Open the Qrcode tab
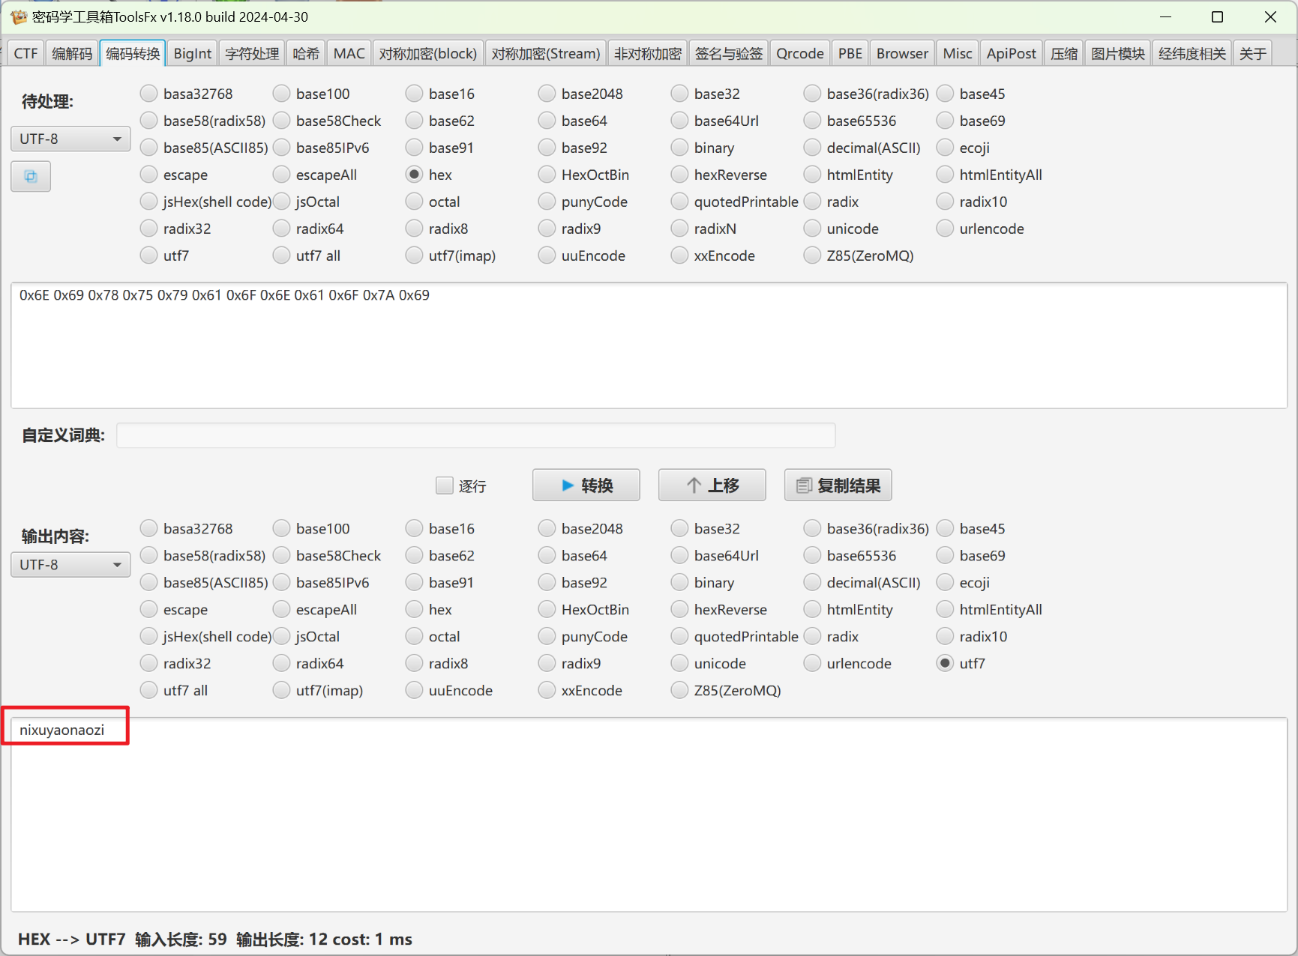 [x=799, y=53]
